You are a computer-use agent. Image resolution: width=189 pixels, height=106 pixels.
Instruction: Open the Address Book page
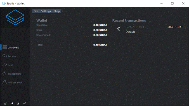pos(15,82)
